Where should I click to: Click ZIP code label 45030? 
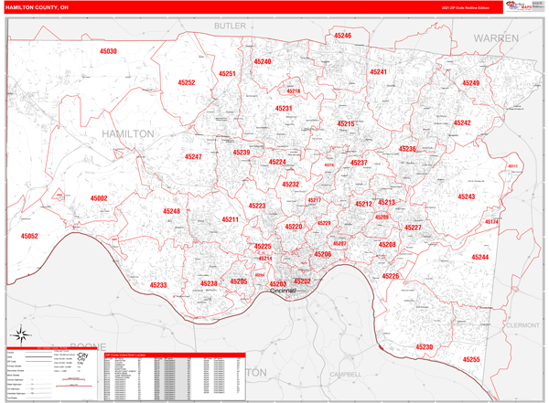pos(108,51)
